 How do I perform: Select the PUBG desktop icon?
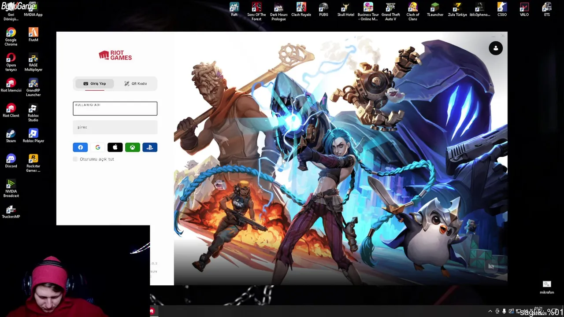pyautogui.click(x=323, y=10)
